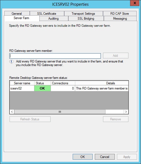141x164 pixels.
Task: Go to the Messaging tab
Action: (x=120, y=18)
